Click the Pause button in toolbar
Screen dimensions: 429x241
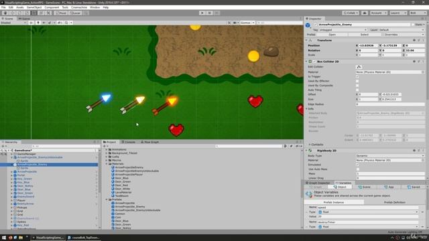pos(209,13)
